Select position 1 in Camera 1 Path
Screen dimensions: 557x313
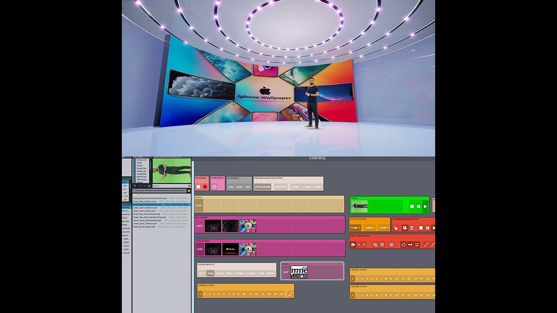click(x=200, y=294)
